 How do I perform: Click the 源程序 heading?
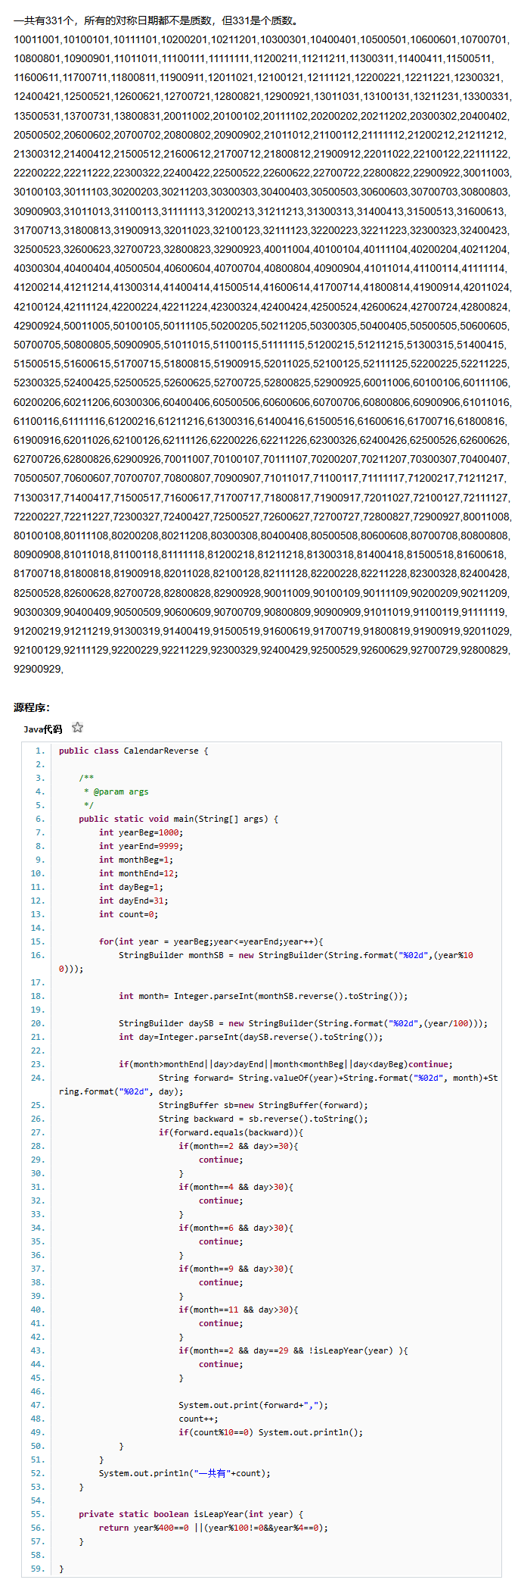click(32, 707)
